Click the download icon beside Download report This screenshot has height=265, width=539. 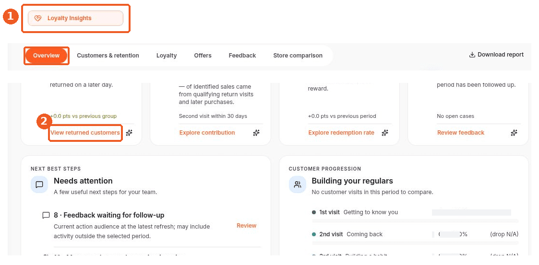click(x=472, y=55)
